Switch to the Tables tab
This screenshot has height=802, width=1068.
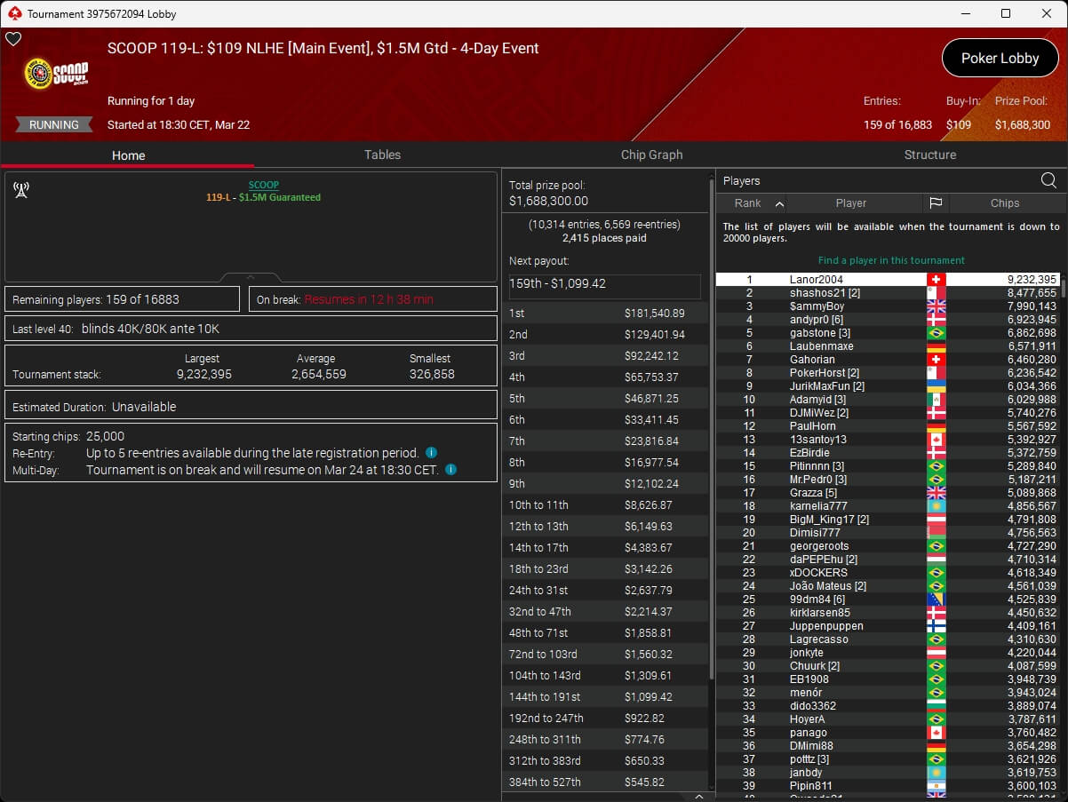pos(382,155)
